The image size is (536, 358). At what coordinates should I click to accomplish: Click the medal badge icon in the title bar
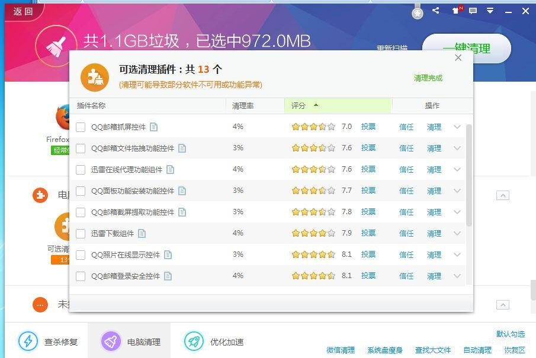tap(418, 12)
